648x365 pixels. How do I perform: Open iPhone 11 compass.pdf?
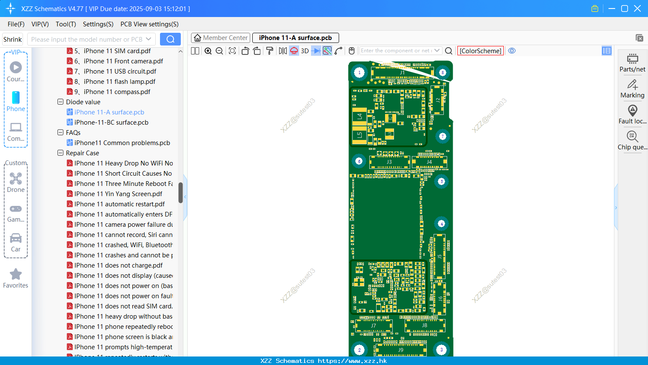pyautogui.click(x=108, y=92)
